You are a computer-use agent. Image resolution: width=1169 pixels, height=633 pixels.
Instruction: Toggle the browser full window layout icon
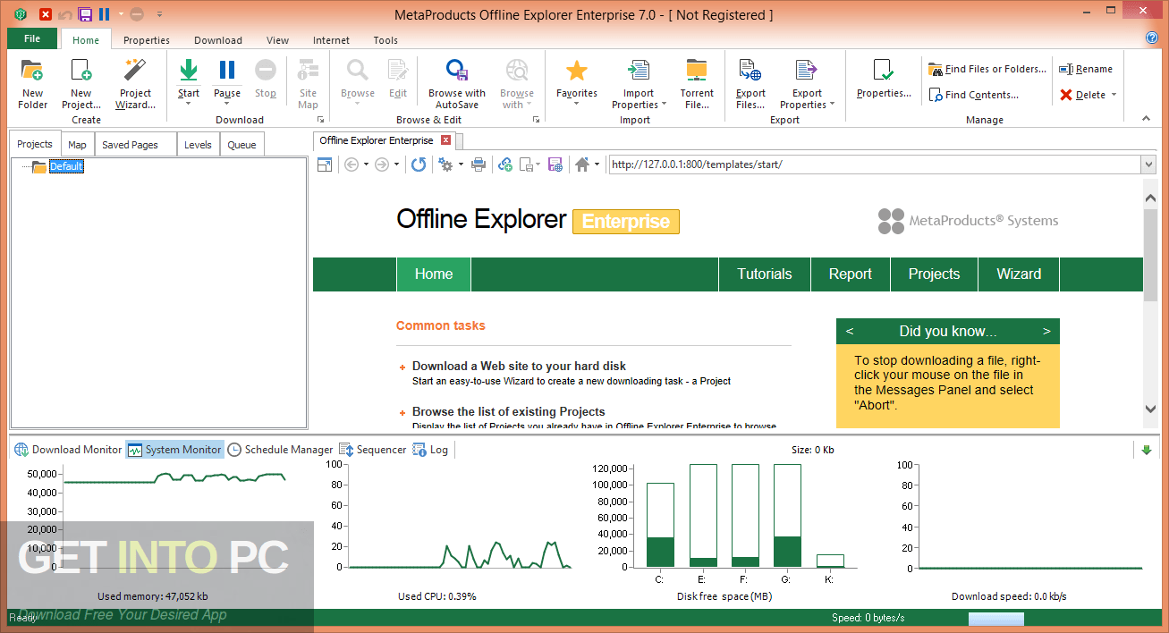[325, 165]
